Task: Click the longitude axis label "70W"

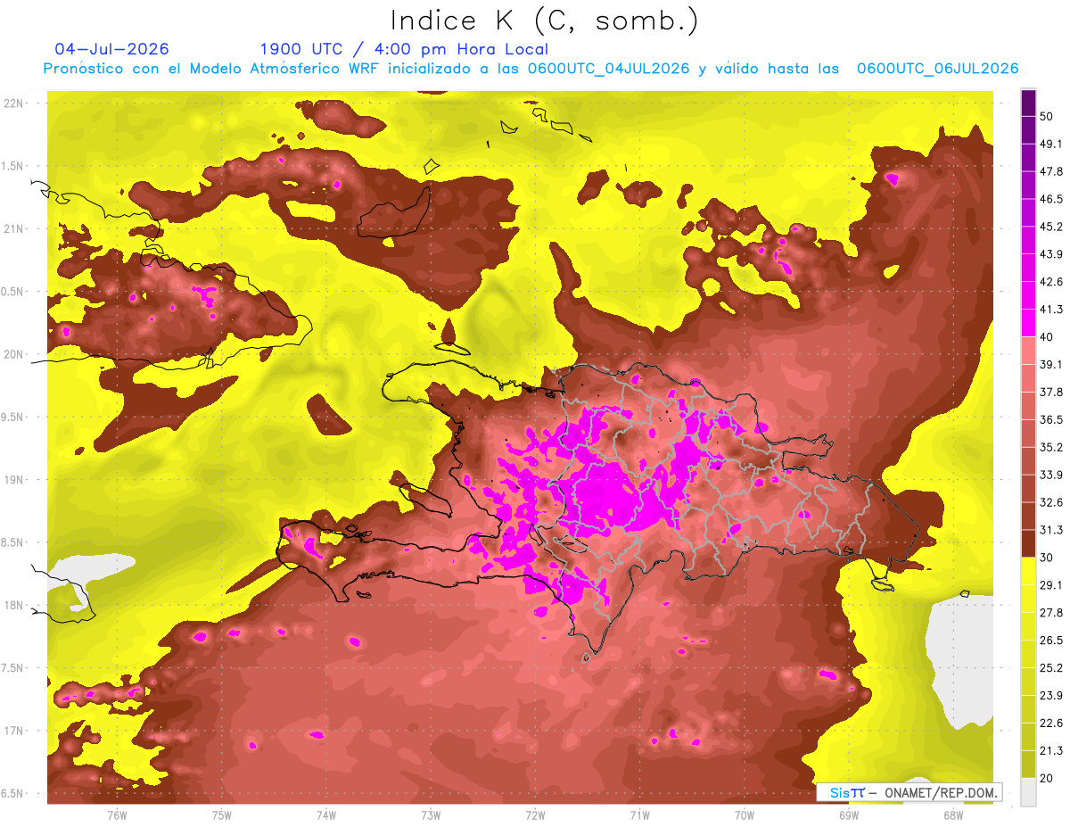Action: [745, 815]
